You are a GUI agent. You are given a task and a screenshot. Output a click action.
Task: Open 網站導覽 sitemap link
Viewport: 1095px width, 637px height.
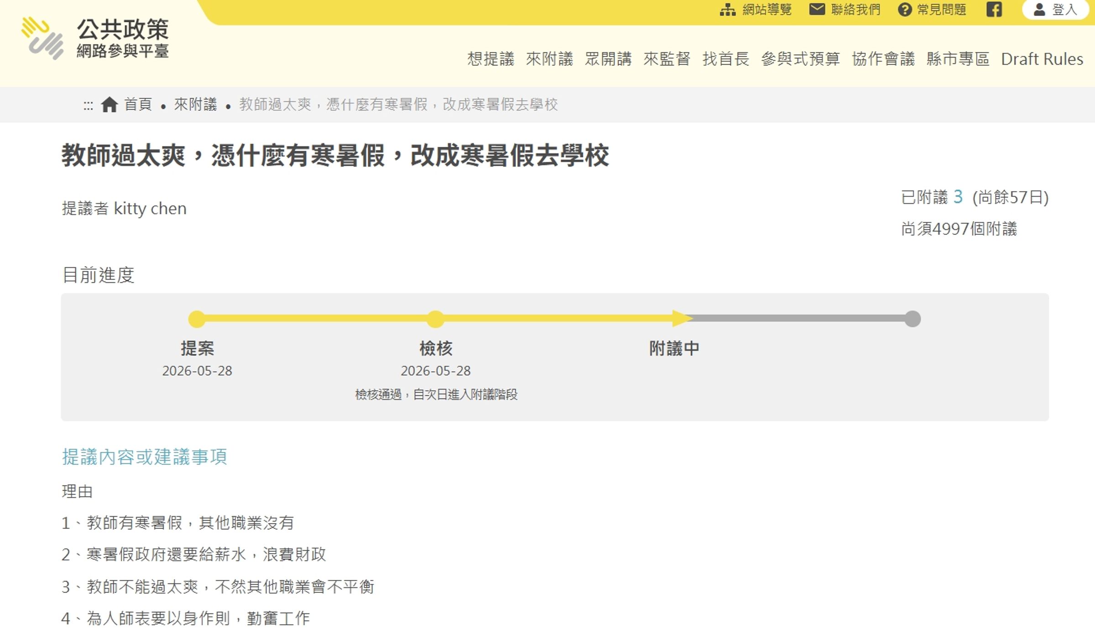point(766,10)
